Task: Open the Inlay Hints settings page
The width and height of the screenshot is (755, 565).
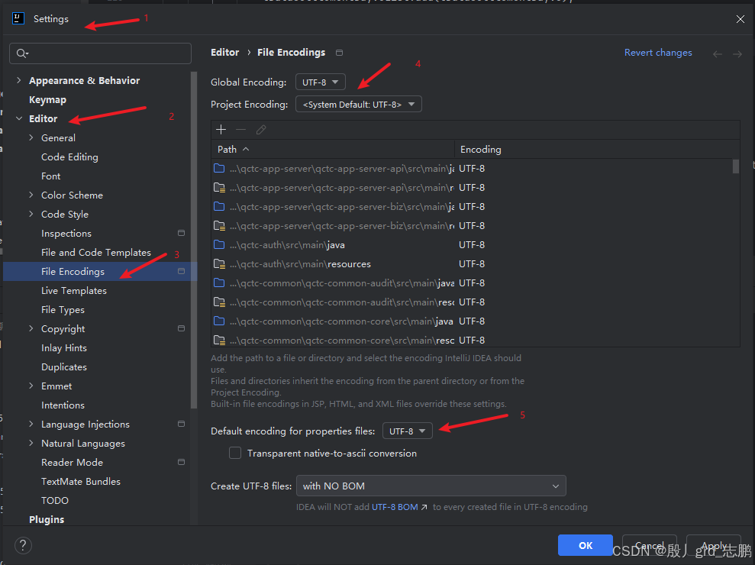Action: [64, 347]
